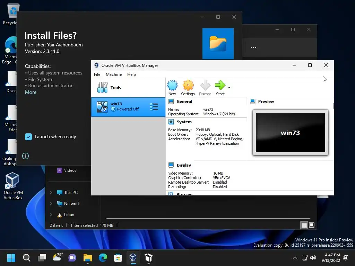The width and height of the screenshot is (355, 266).
Task: Show hidden system tray icons
Action: click(295, 258)
